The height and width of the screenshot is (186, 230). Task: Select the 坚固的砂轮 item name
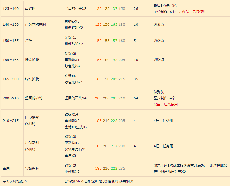(34, 98)
